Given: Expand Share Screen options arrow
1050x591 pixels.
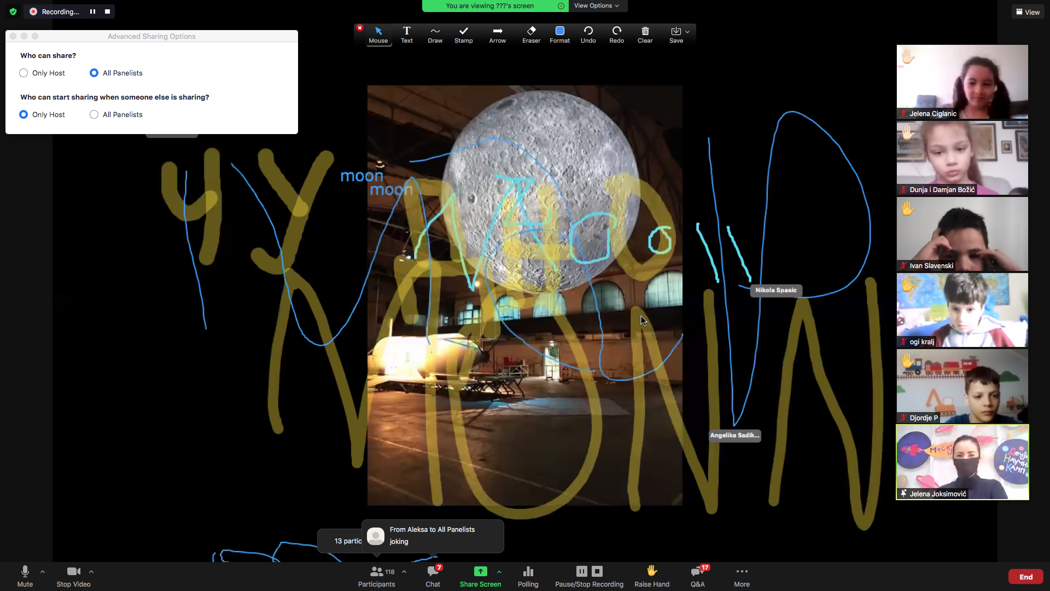Looking at the screenshot, I should click(499, 572).
